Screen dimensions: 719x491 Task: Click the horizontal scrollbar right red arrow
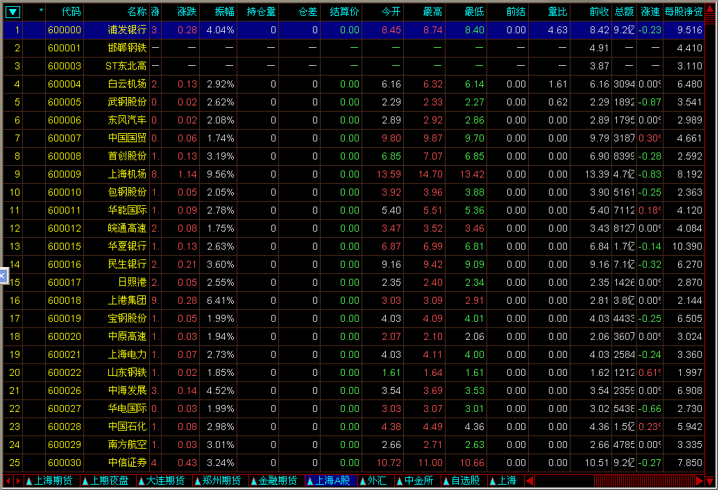700,481
